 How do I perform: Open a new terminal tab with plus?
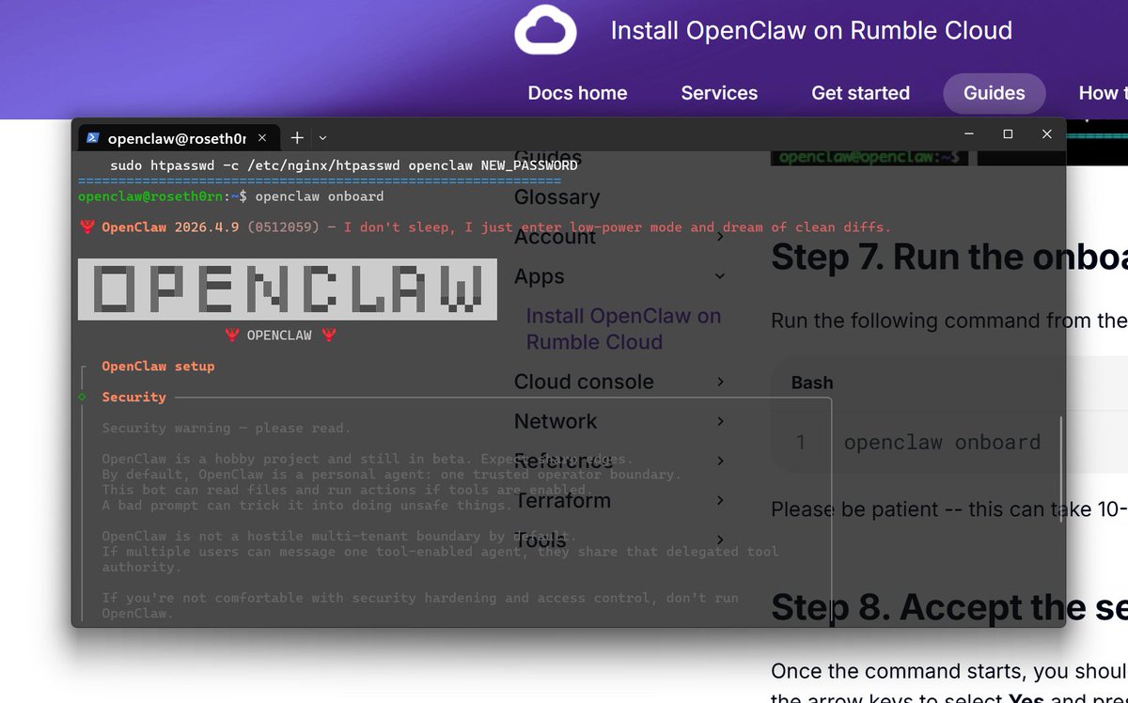coord(296,138)
